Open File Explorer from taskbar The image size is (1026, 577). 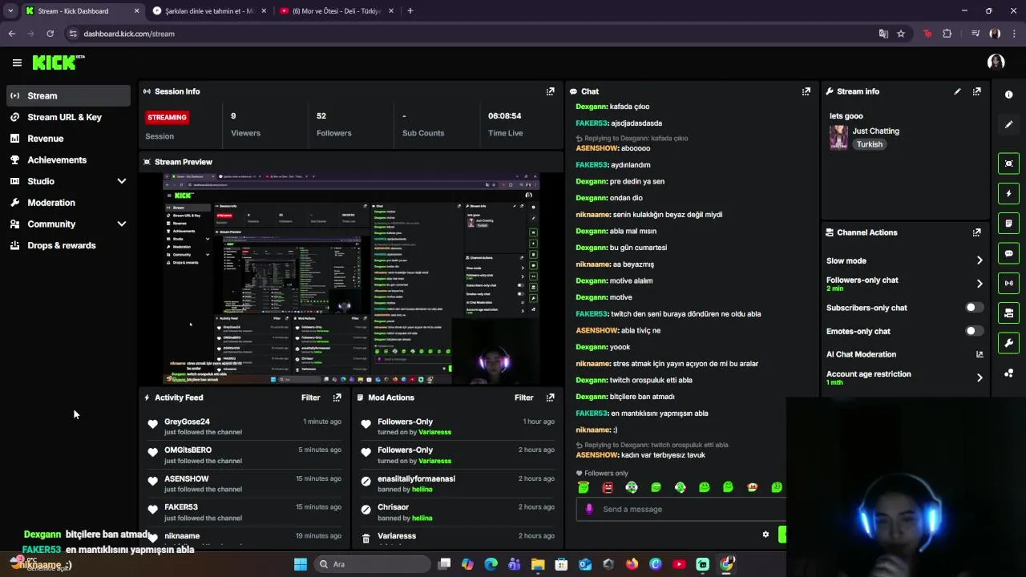click(538, 564)
